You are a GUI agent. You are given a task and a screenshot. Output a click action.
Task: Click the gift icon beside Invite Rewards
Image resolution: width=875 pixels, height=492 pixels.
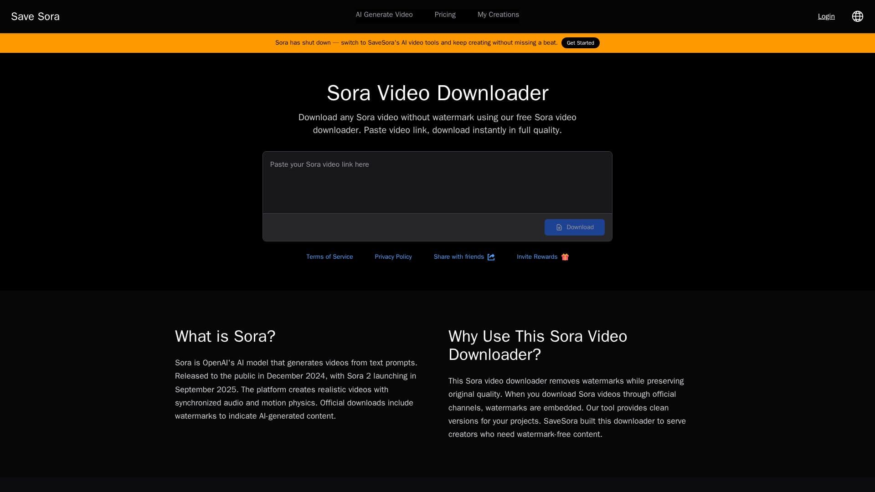coord(565,257)
